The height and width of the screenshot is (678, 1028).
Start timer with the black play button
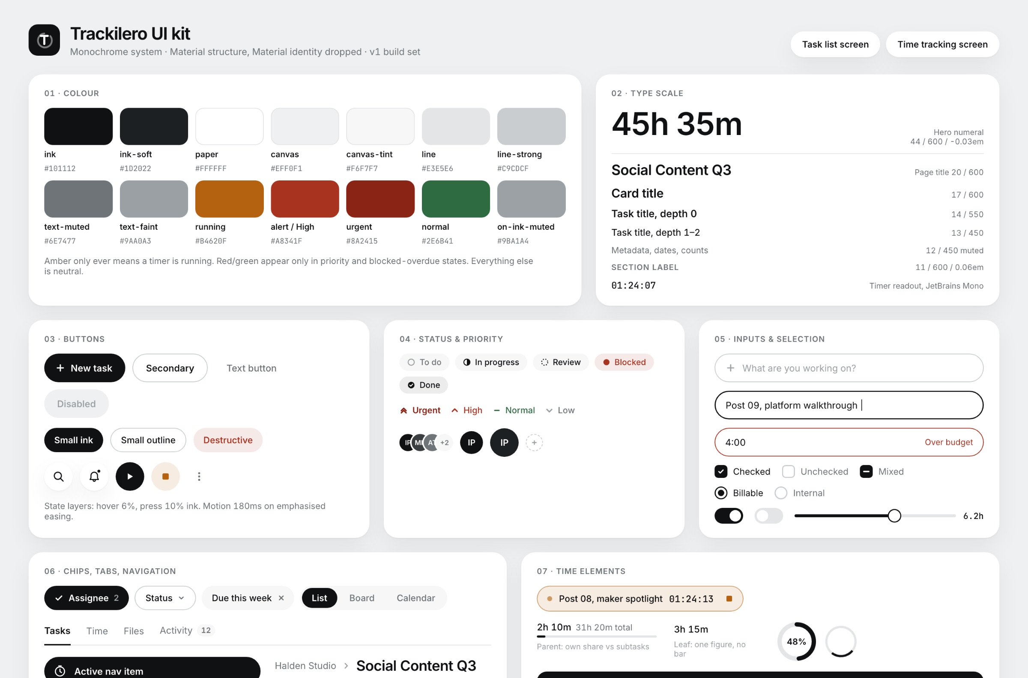click(x=130, y=477)
